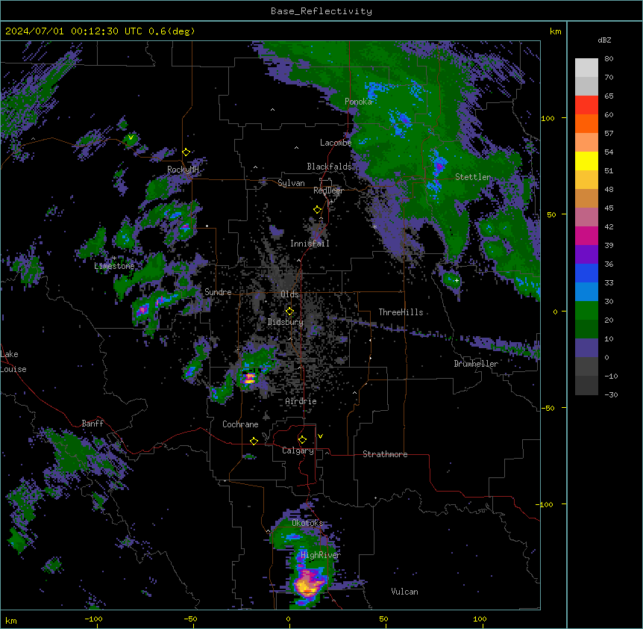Select the 0.6(deg) elevation text
Viewport: 643px width, 629px height.
(x=172, y=31)
